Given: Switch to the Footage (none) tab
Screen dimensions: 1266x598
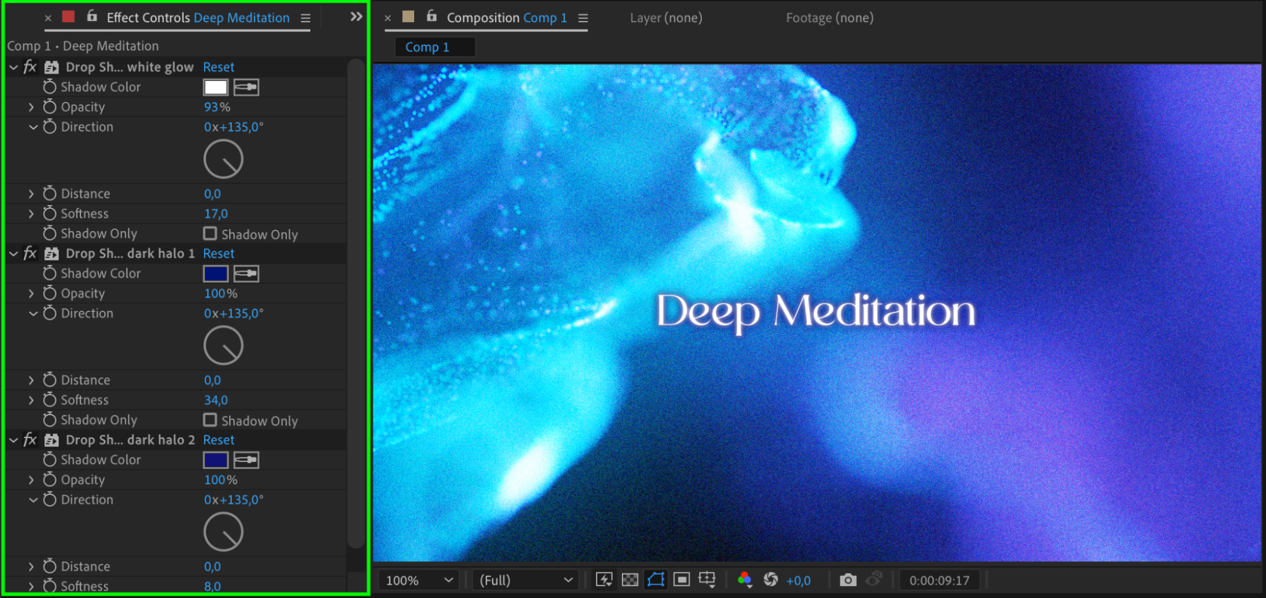Looking at the screenshot, I should 830,18.
